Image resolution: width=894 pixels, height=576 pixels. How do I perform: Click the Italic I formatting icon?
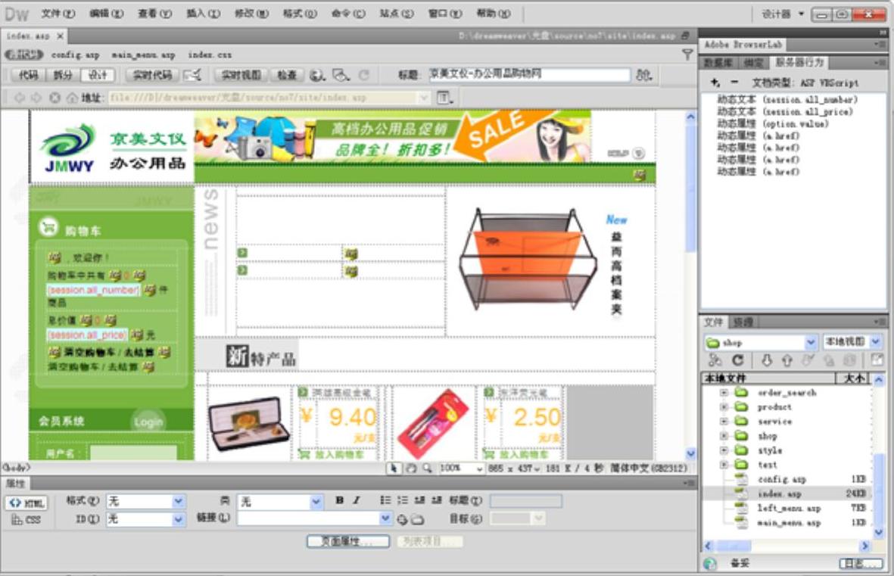[356, 500]
